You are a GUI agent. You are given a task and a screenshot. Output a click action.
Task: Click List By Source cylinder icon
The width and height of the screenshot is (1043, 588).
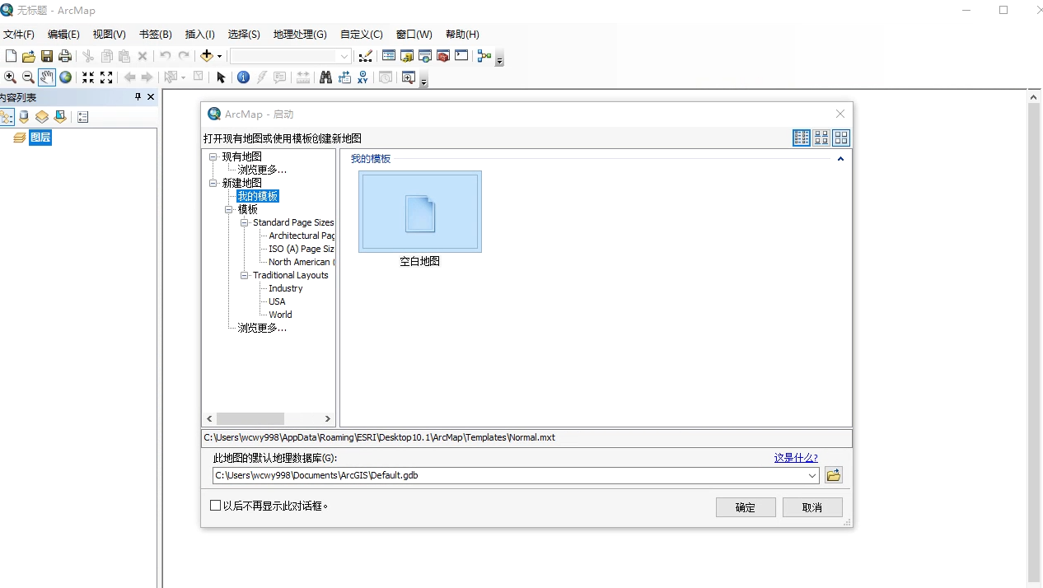24,117
